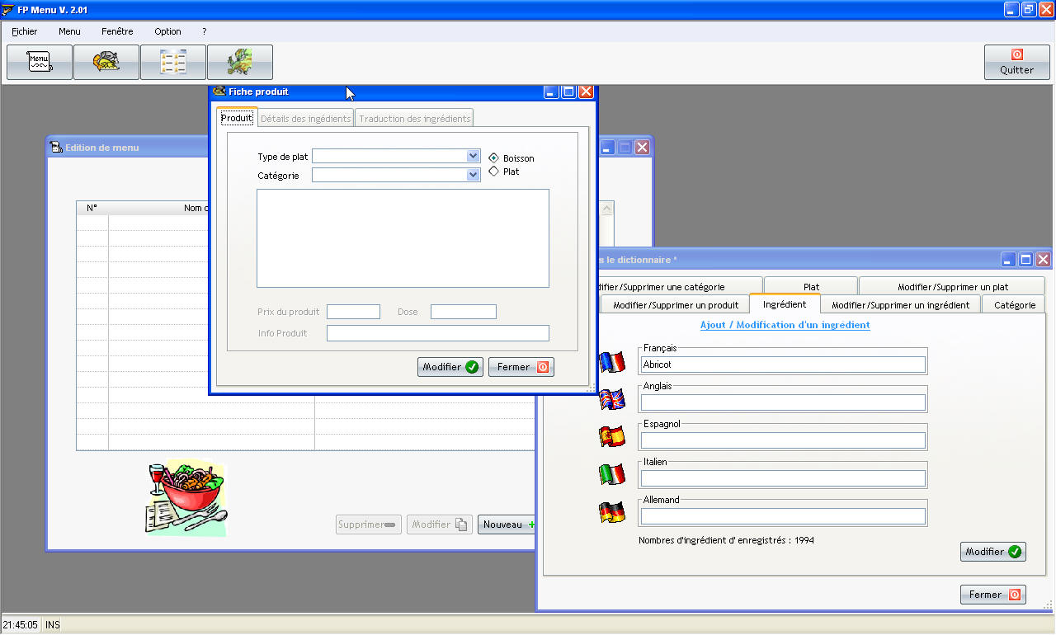The width and height of the screenshot is (1056, 635).
Task: Click the Nouveau button in menu editor
Action: (x=507, y=524)
